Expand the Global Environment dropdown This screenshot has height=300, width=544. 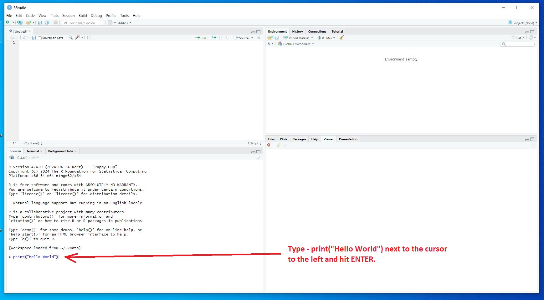[296, 44]
